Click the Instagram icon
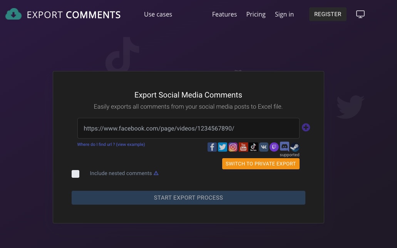 [233, 147]
